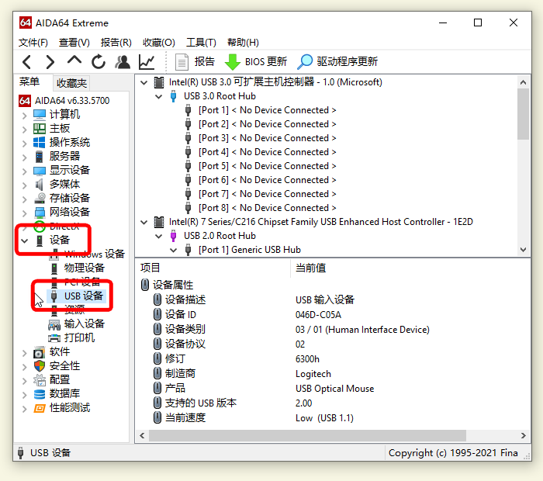Screen dimensions: 543x481
Task: Click the device tree vertical scrollbar down arrow
Action: point(524,249)
